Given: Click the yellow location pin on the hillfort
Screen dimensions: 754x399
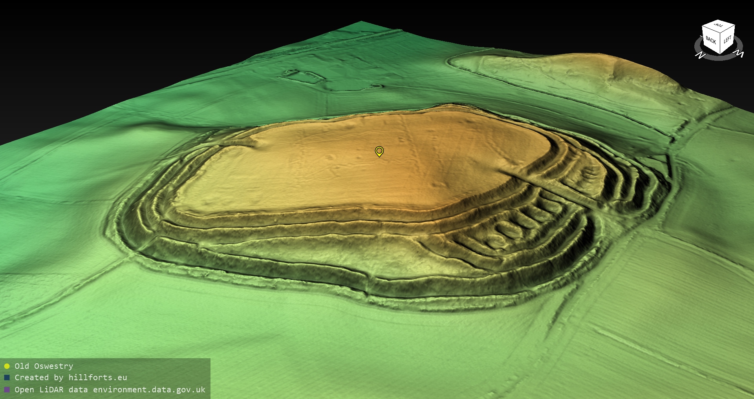Looking at the screenshot, I should pos(379,151).
